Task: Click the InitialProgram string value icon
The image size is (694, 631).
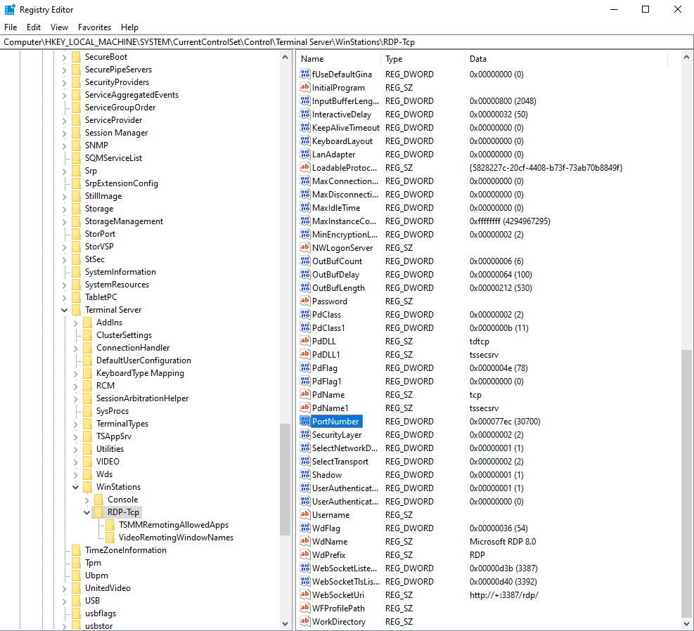Action: tap(304, 88)
